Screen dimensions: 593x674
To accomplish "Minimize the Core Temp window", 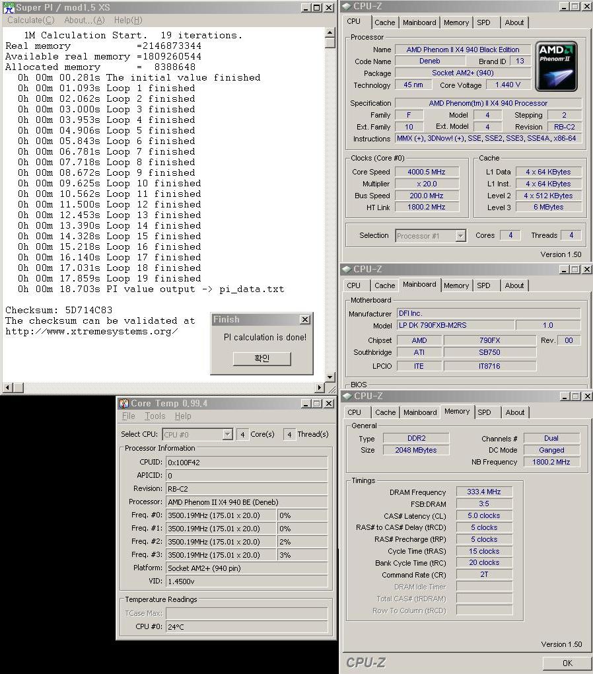I will point(306,404).
